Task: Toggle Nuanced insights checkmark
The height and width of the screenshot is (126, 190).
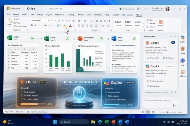Action: tap(22, 95)
